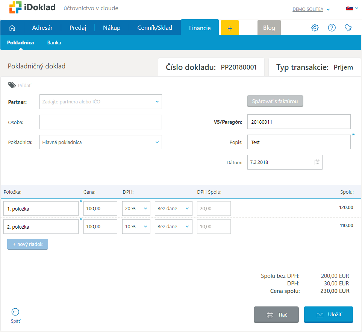The width and height of the screenshot is (362, 332).
Task: Click the yellow plus quick-add button
Action: coord(230,28)
